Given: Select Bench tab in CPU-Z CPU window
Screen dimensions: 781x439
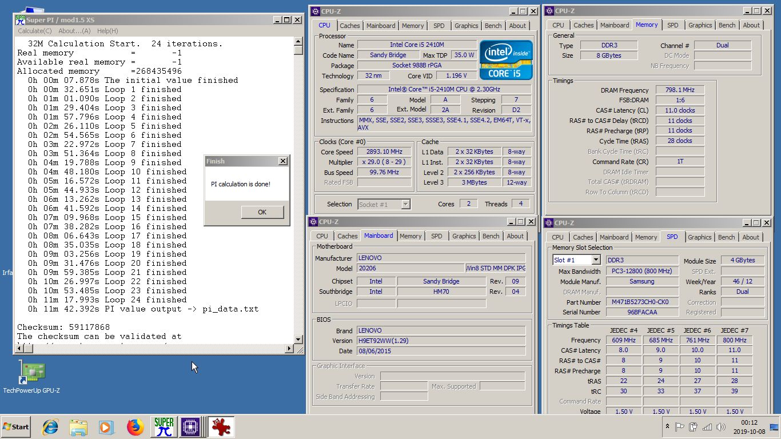Looking at the screenshot, I should 493,26.
